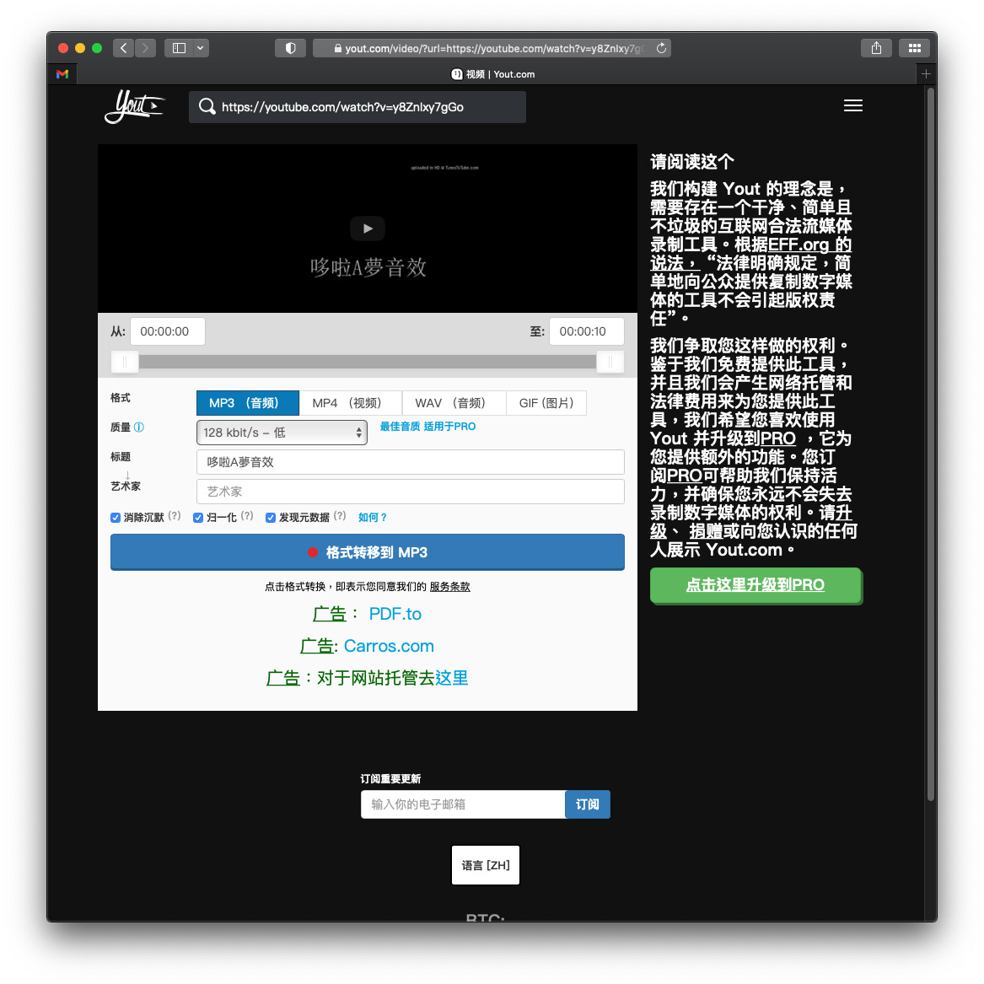Open the pinned Gmail tab
984x984 pixels.
tap(62, 74)
